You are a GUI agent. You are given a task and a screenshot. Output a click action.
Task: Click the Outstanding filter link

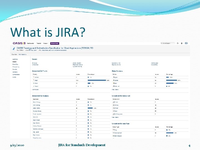154,65
